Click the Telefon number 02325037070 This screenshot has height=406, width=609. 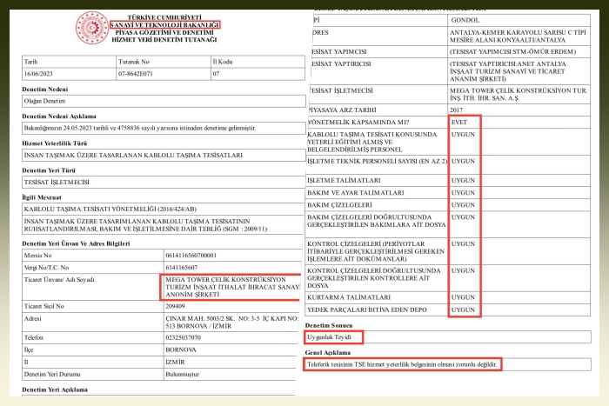point(184,337)
